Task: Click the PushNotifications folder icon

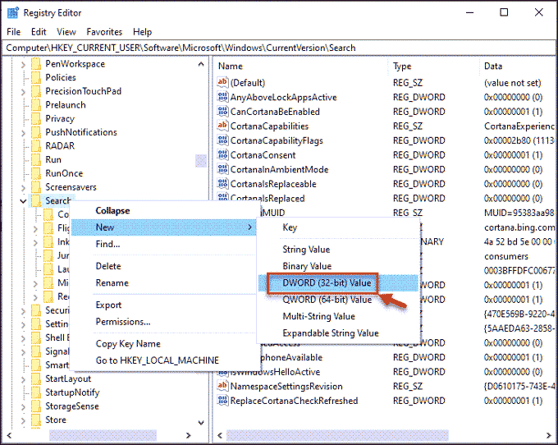Action: [36, 132]
